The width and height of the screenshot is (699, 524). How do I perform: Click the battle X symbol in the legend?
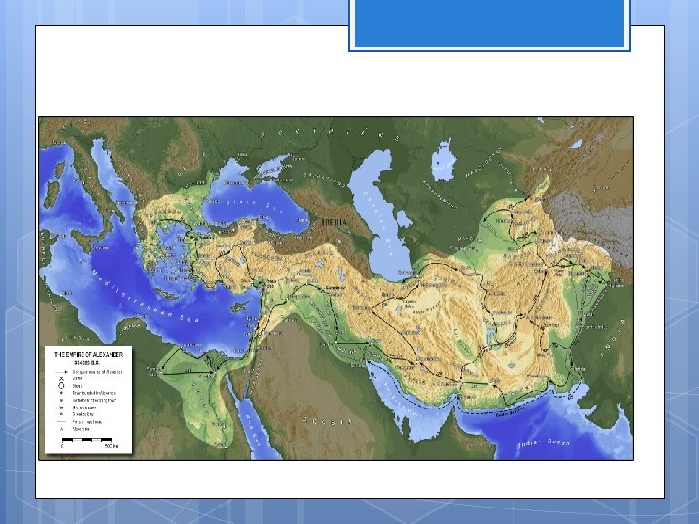coord(61,378)
